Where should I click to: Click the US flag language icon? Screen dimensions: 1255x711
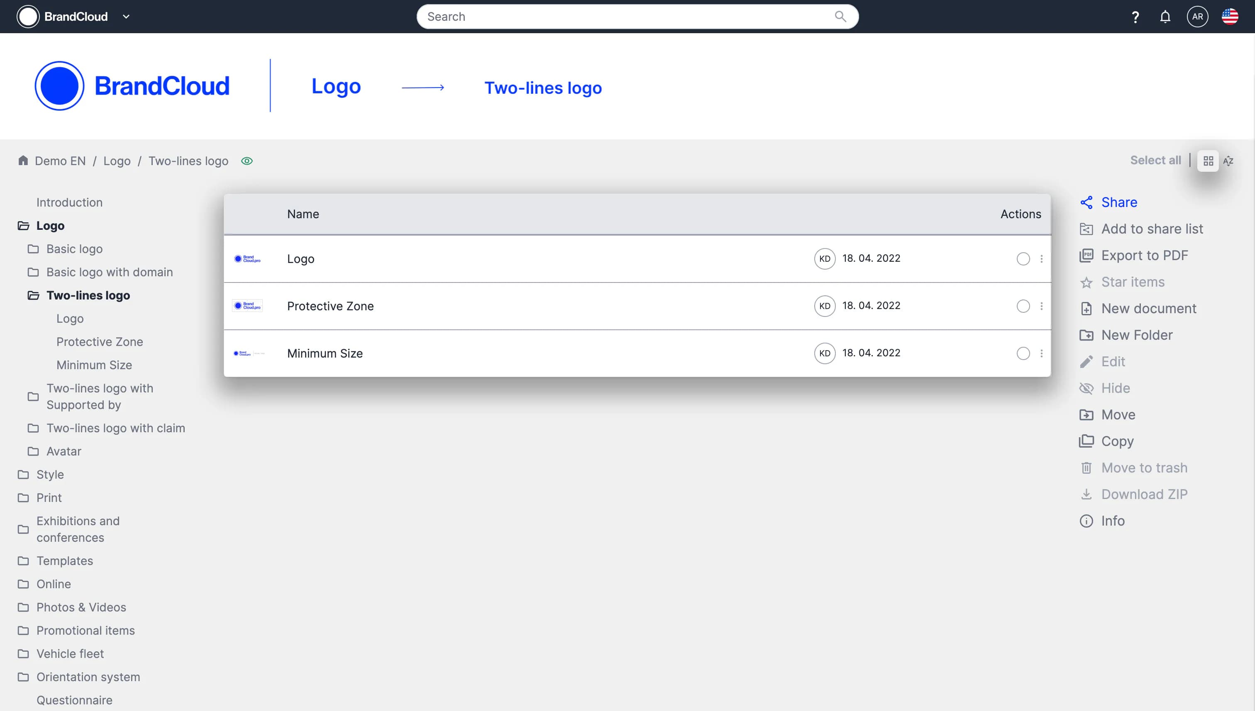[x=1230, y=17]
